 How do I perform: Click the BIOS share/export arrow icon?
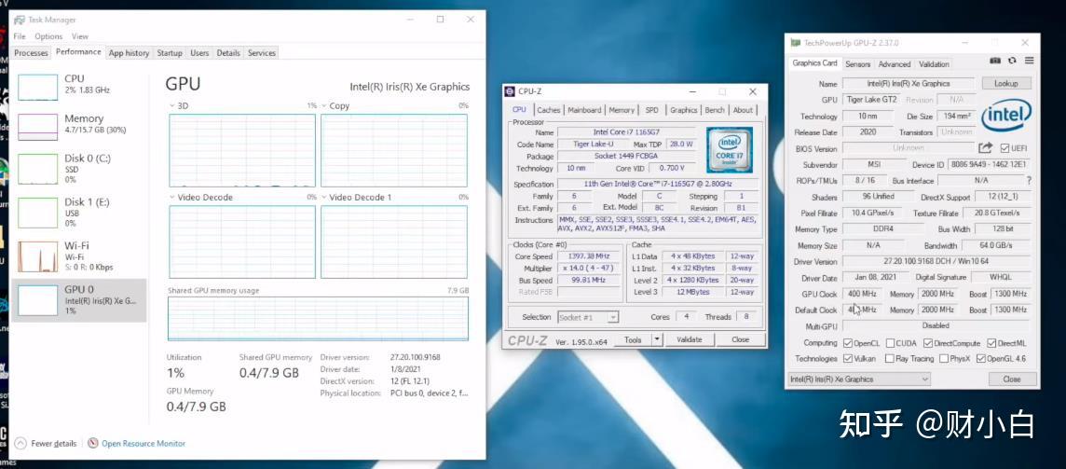(x=985, y=147)
